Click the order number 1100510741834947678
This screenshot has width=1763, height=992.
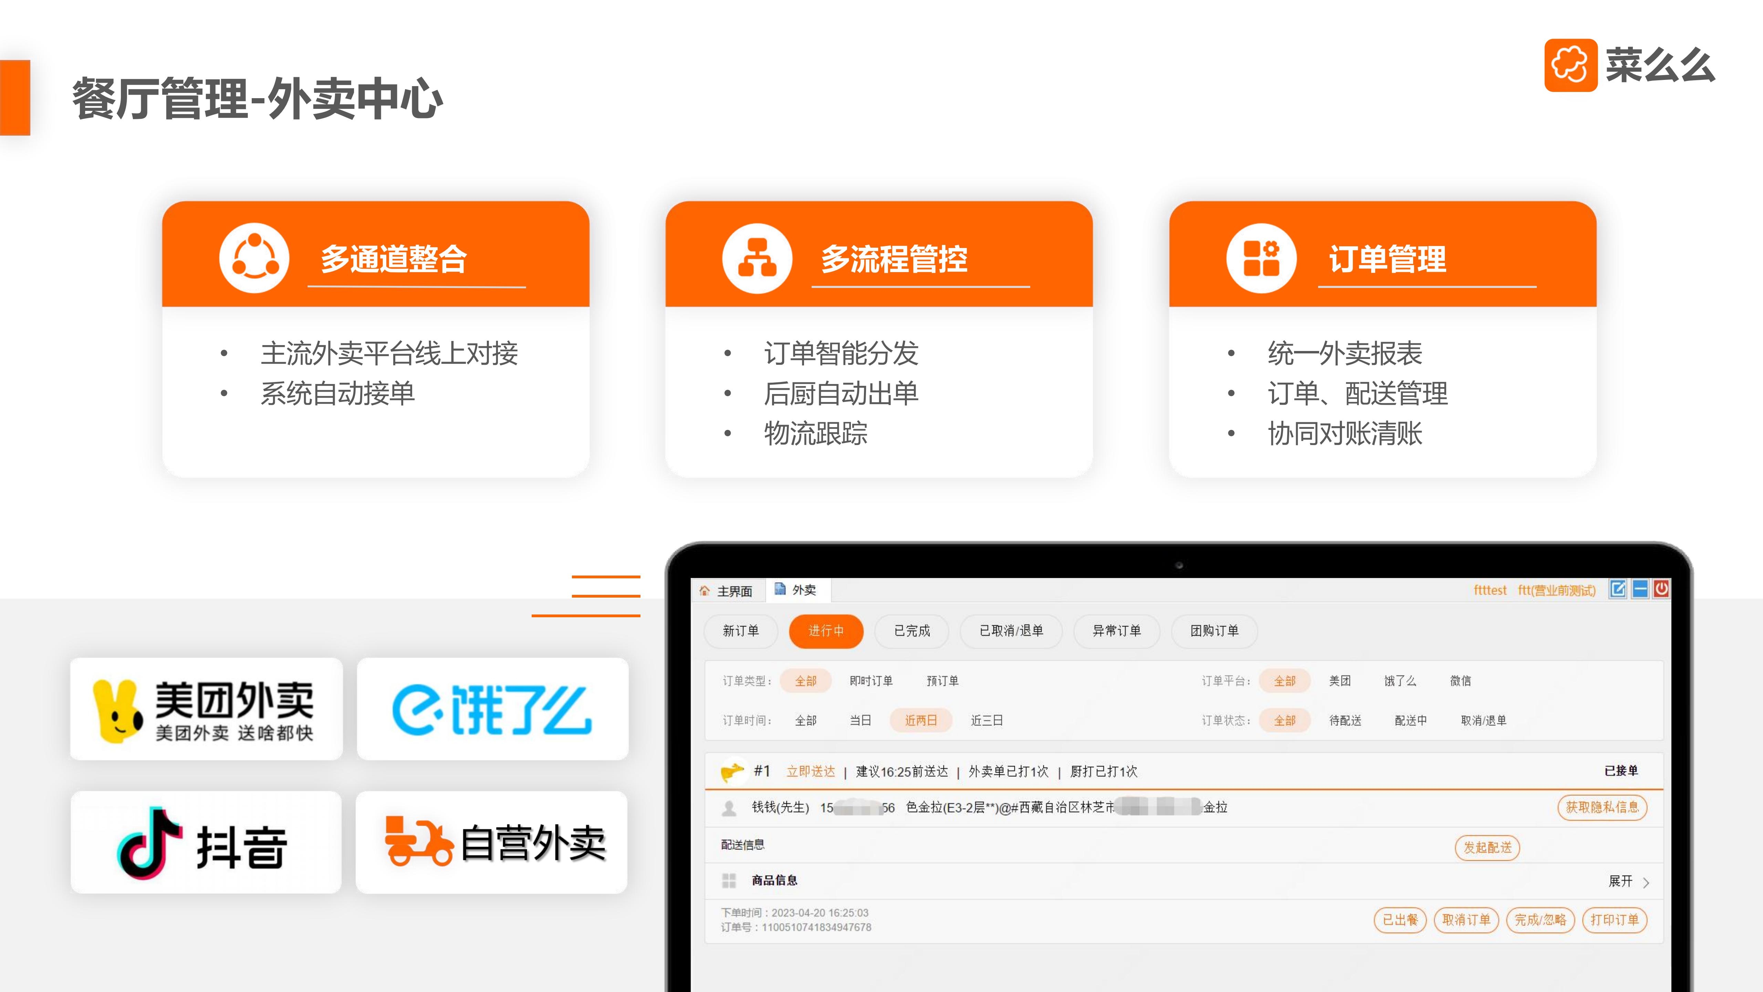(x=816, y=927)
